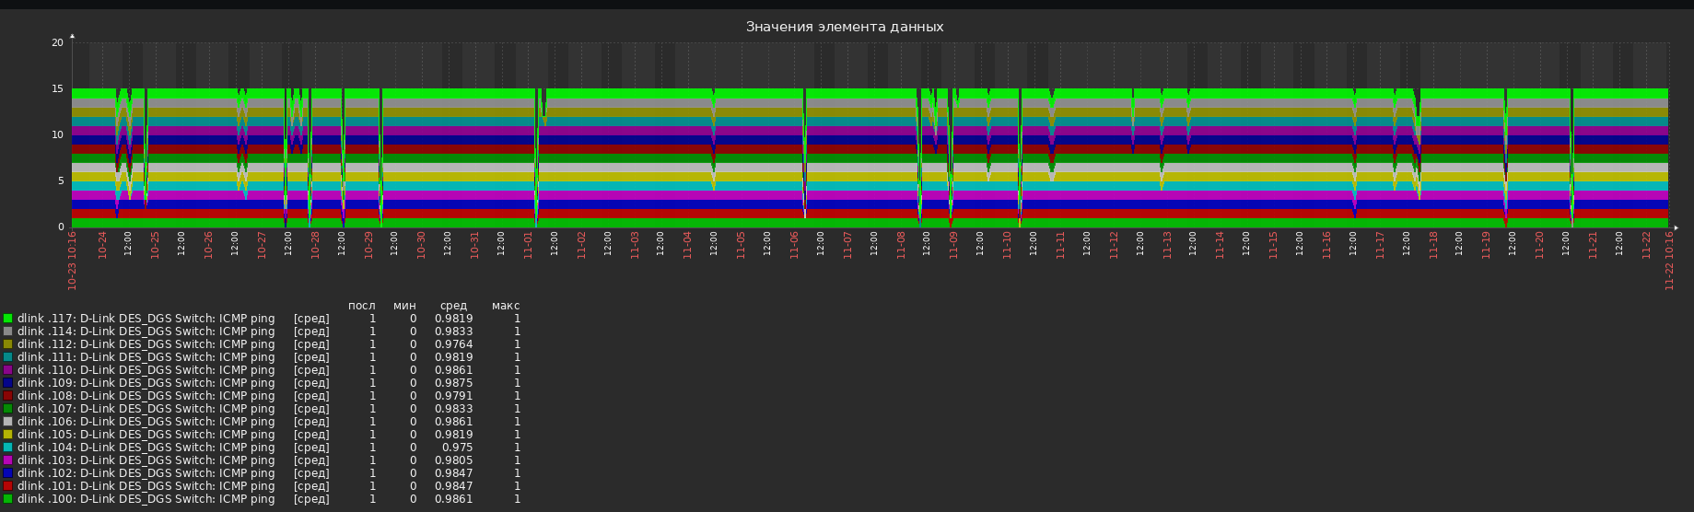
Task: Click the light gray swatch for dlink .106
Action: point(7,422)
